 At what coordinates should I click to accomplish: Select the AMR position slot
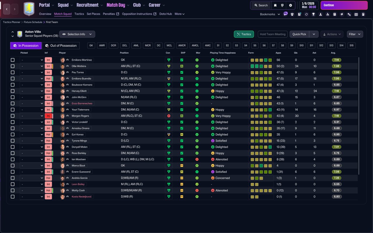tap(102, 46)
